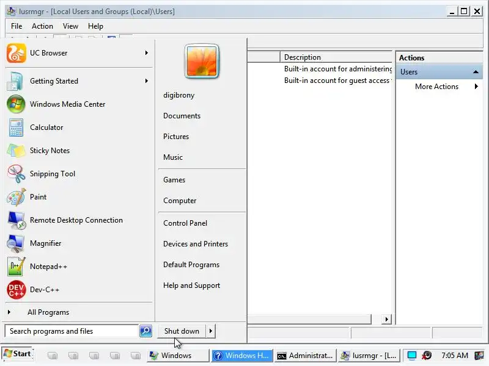The image size is (489, 366).
Task: Click the user account picture
Action: pos(202,62)
